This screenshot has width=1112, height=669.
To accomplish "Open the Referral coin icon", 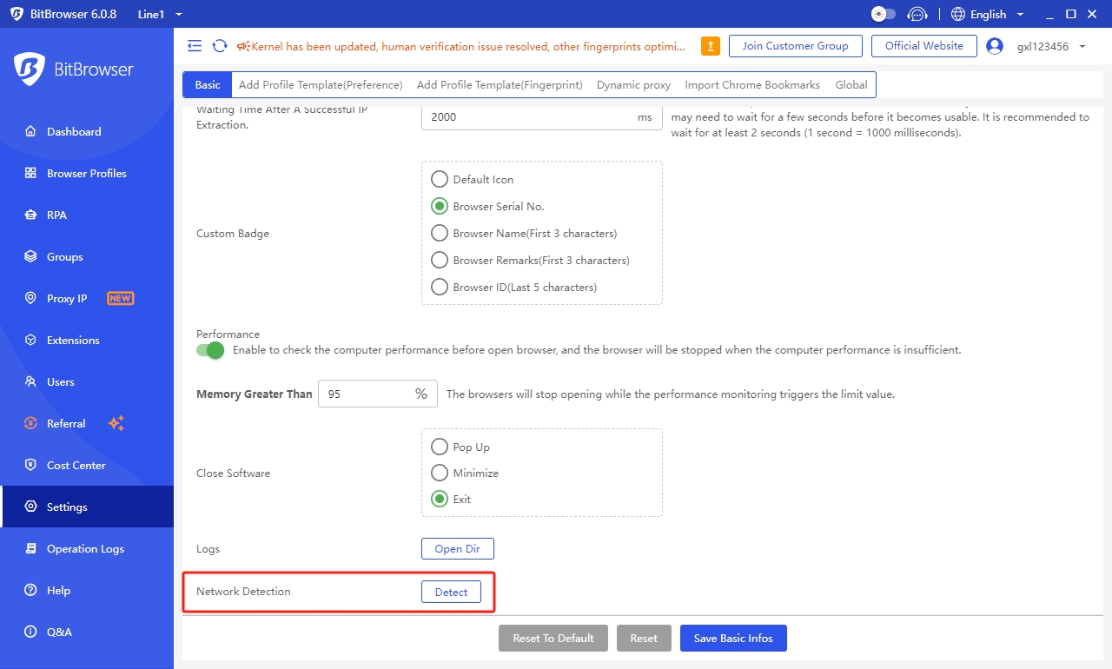I will pyautogui.click(x=30, y=424).
